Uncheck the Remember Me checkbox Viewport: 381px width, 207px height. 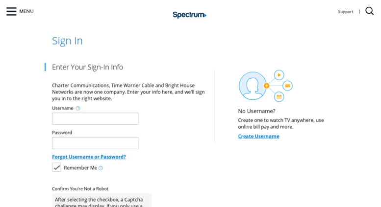[x=56, y=167]
